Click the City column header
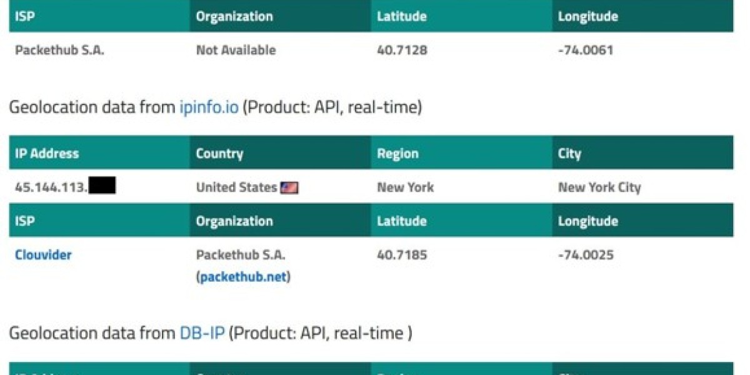This screenshot has height=375, width=750. click(569, 154)
